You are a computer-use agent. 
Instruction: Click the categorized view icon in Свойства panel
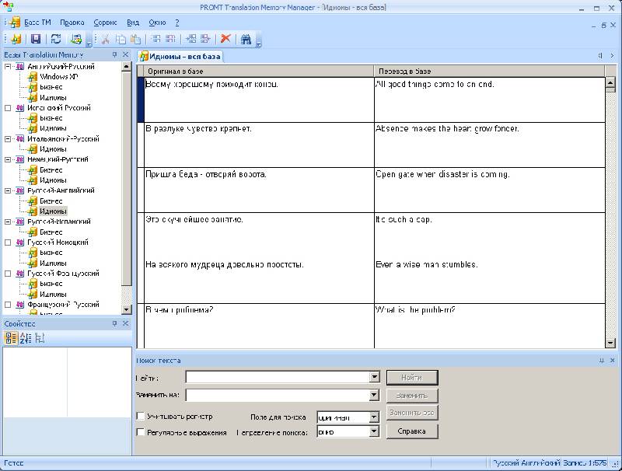[x=10, y=338]
